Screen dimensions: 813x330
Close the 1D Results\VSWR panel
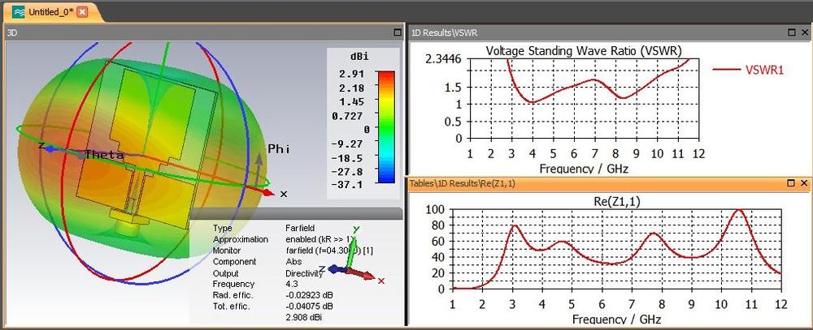pyautogui.click(x=804, y=32)
